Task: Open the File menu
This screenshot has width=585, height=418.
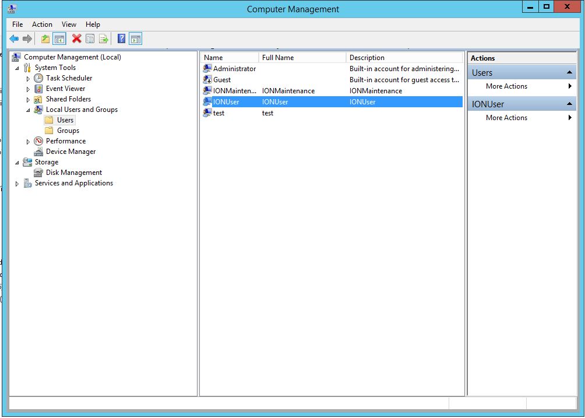Action: (17, 24)
